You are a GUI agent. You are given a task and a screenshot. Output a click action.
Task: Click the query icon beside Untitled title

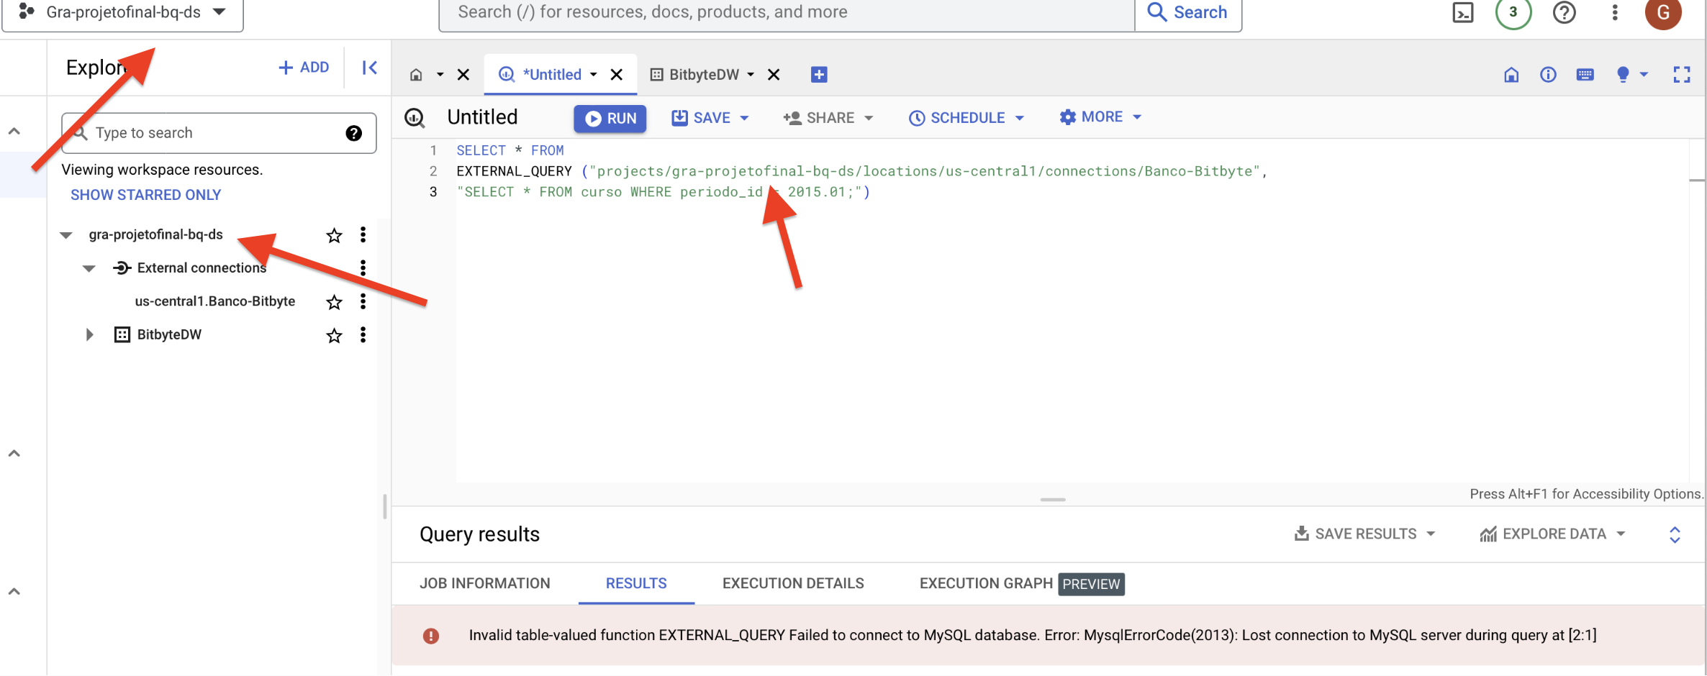(415, 117)
